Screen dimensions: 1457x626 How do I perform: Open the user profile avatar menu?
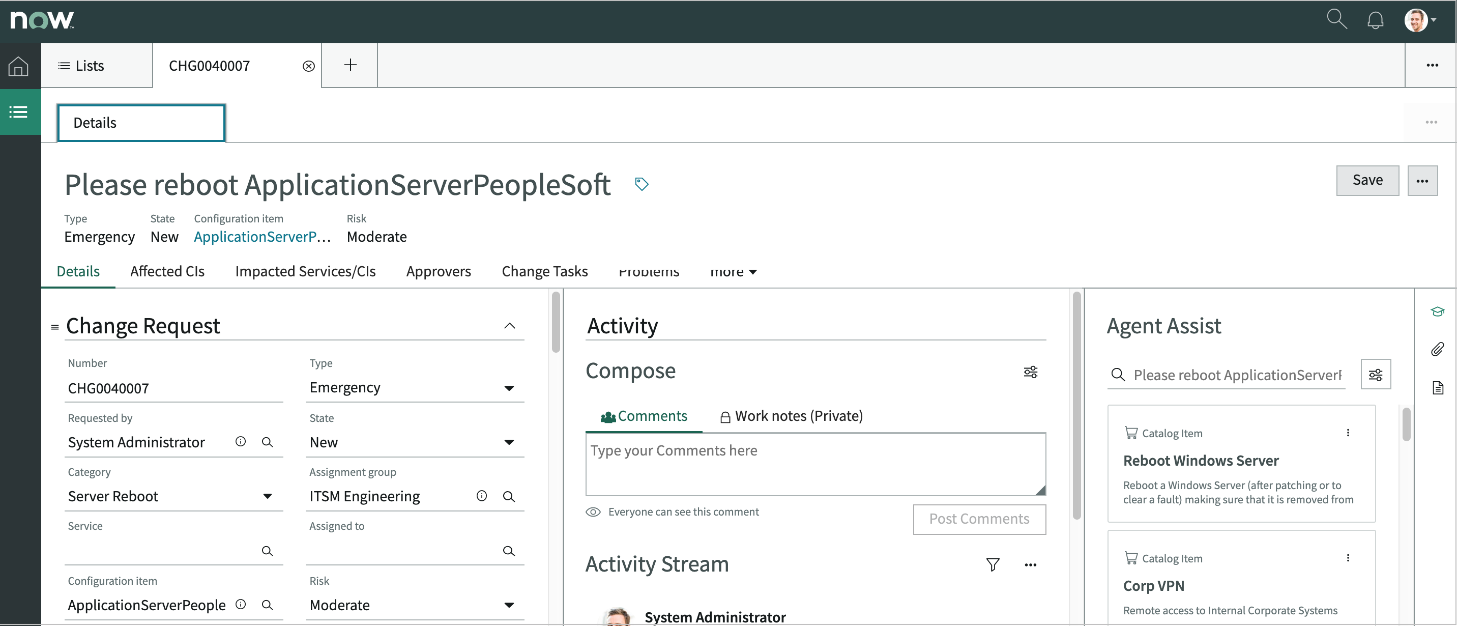coord(1420,20)
